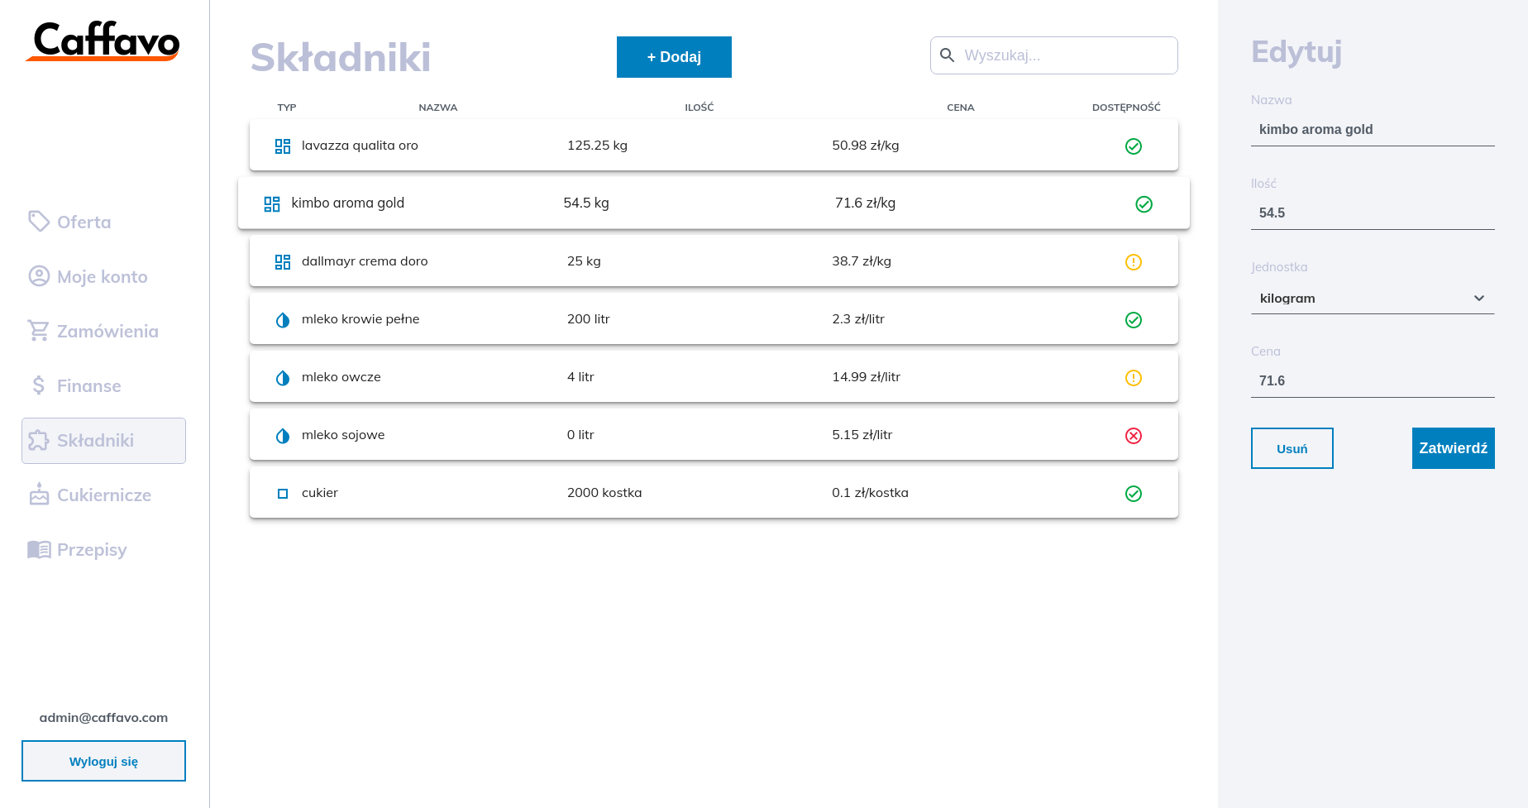Navigate to Finanse
The height and width of the screenshot is (808, 1528).
tap(103, 385)
